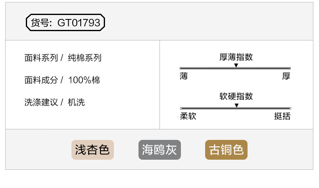Click the 面料成分 label

click(41, 80)
